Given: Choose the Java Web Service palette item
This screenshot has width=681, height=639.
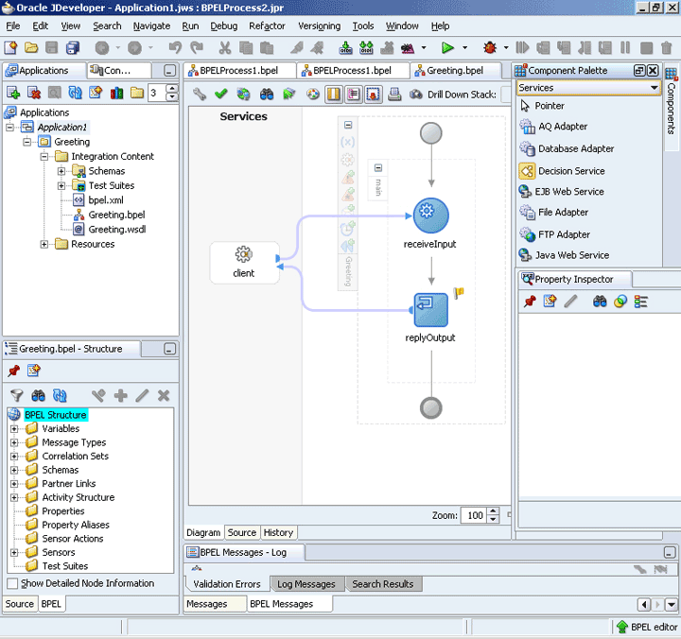Looking at the screenshot, I should [x=564, y=255].
